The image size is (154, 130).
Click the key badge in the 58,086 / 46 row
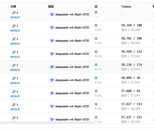pyautogui.click(x=15, y=79)
